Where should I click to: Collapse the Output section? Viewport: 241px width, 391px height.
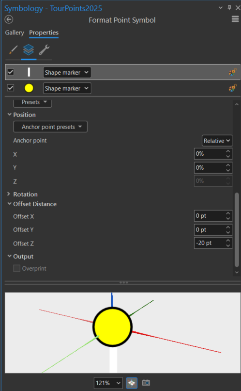coord(10,256)
